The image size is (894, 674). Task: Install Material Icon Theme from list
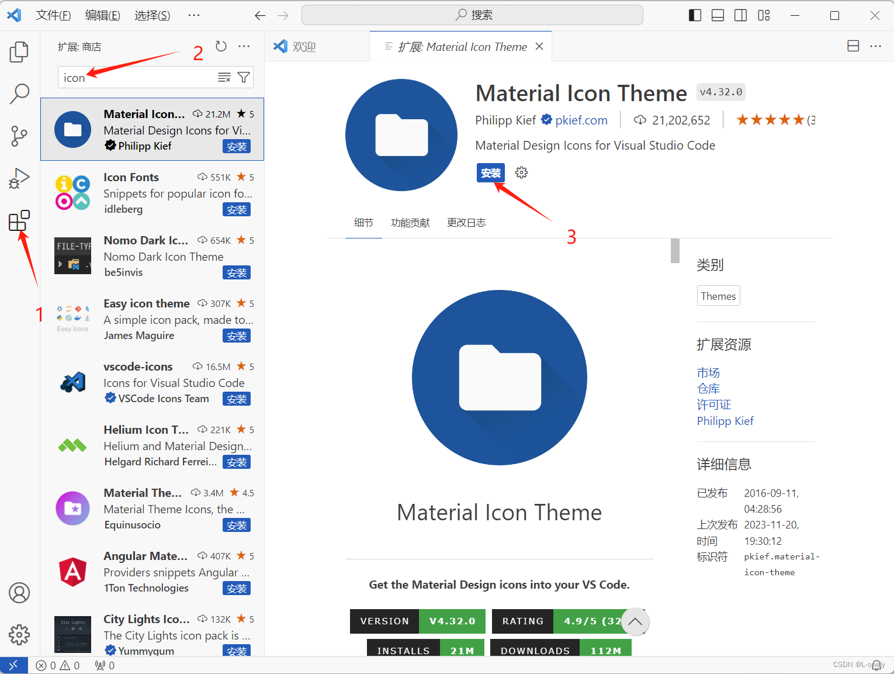pos(237,147)
